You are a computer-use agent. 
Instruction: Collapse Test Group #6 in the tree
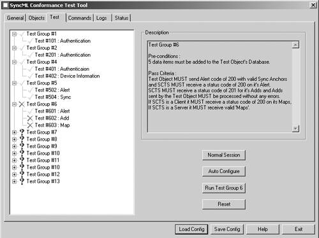(14, 104)
